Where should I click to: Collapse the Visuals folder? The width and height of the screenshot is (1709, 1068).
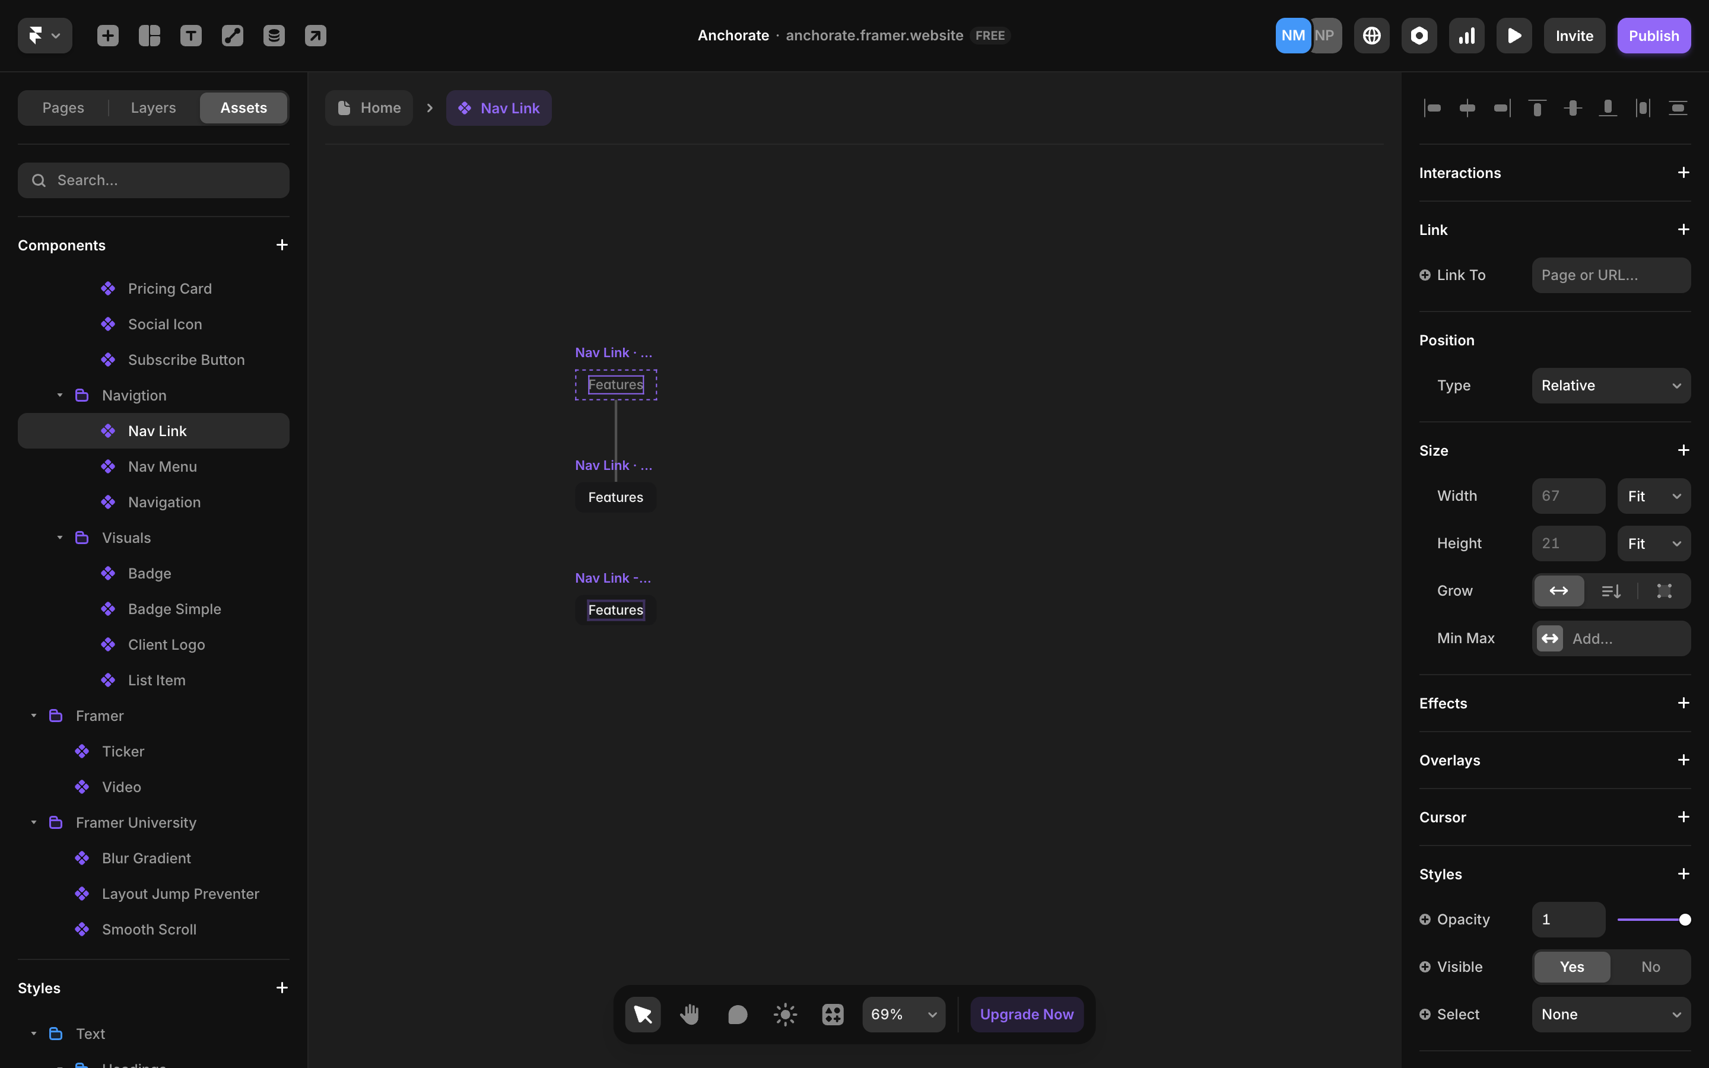pyautogui.click(x=60, y=538)
